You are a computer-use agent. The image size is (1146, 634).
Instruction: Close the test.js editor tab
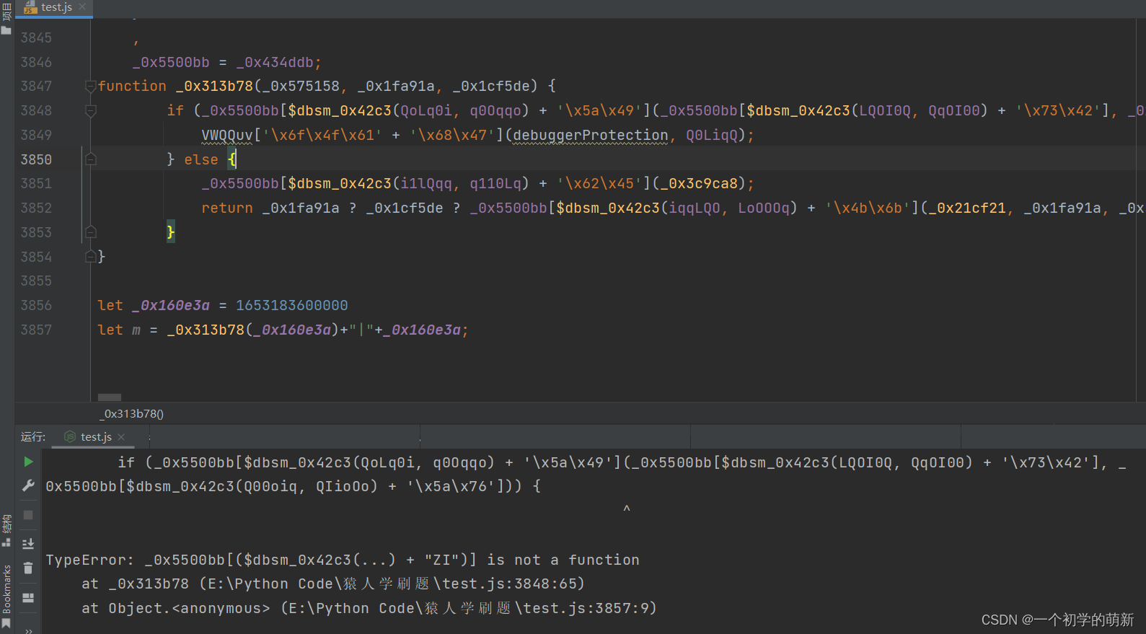point(82,6)
